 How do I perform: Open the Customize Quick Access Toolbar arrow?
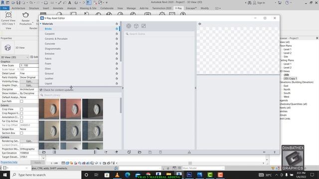107,2
